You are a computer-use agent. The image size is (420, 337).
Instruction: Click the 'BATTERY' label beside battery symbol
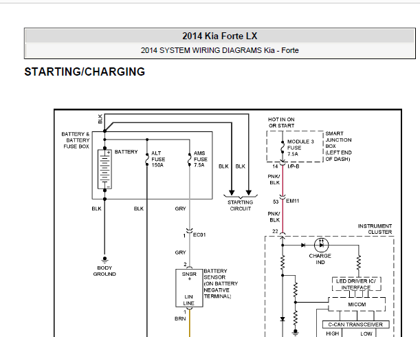tap(126, 152)
